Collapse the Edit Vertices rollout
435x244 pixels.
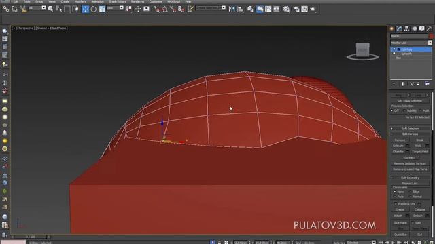click(410, 134)
